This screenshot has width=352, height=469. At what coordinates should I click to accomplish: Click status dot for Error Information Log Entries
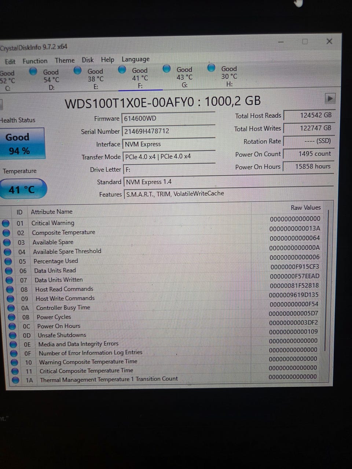point(14,354)
